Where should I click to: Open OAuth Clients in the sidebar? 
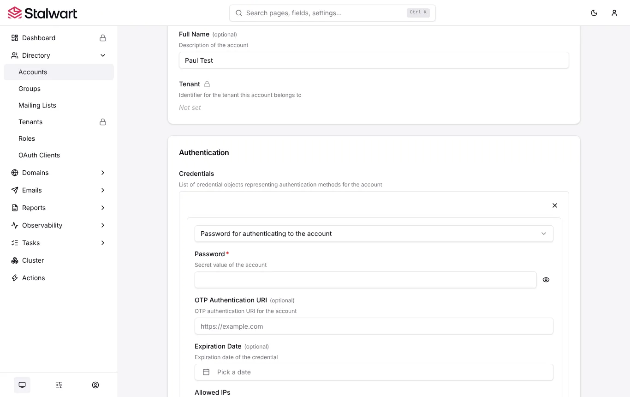pos(59,155)
